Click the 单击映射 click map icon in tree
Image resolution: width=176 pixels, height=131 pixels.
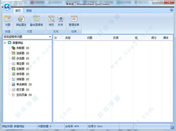[13, 84]
